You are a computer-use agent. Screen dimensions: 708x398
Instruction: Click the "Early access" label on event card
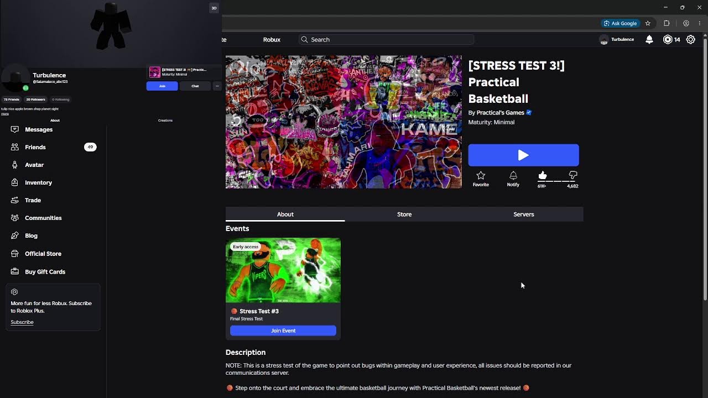pyautogui.click(x=246, y=247)
